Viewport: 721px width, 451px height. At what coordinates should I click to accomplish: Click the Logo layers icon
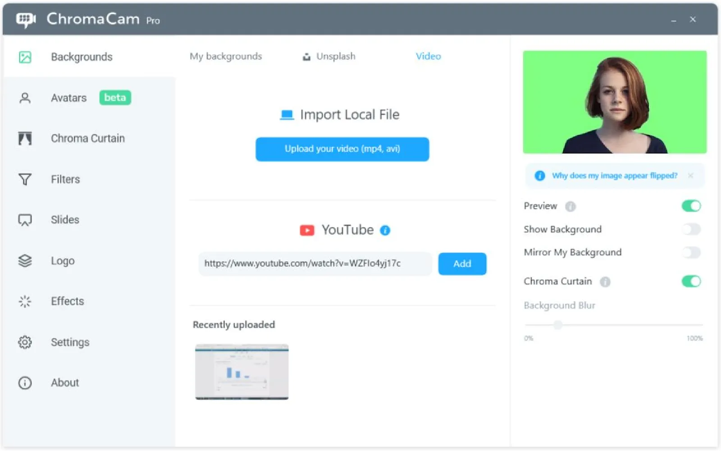[25, 261]
